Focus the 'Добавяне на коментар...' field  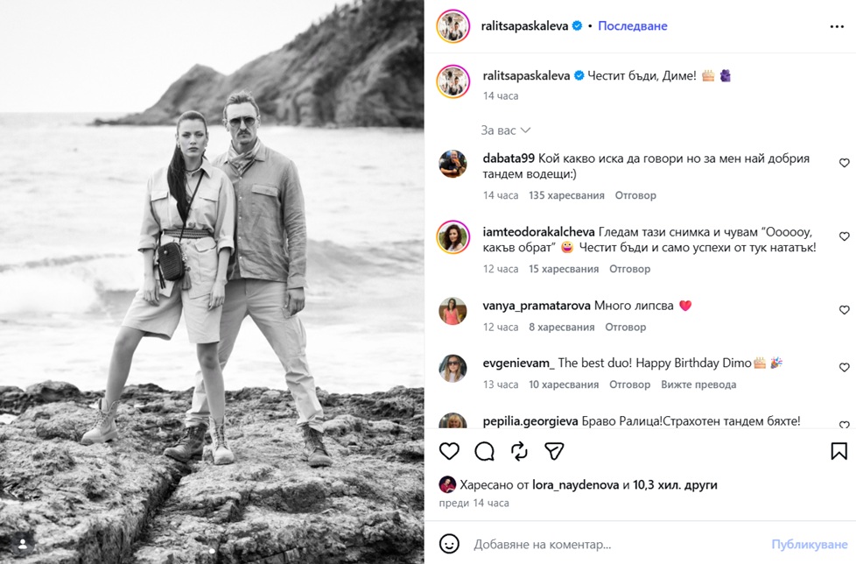pos(617,545)
